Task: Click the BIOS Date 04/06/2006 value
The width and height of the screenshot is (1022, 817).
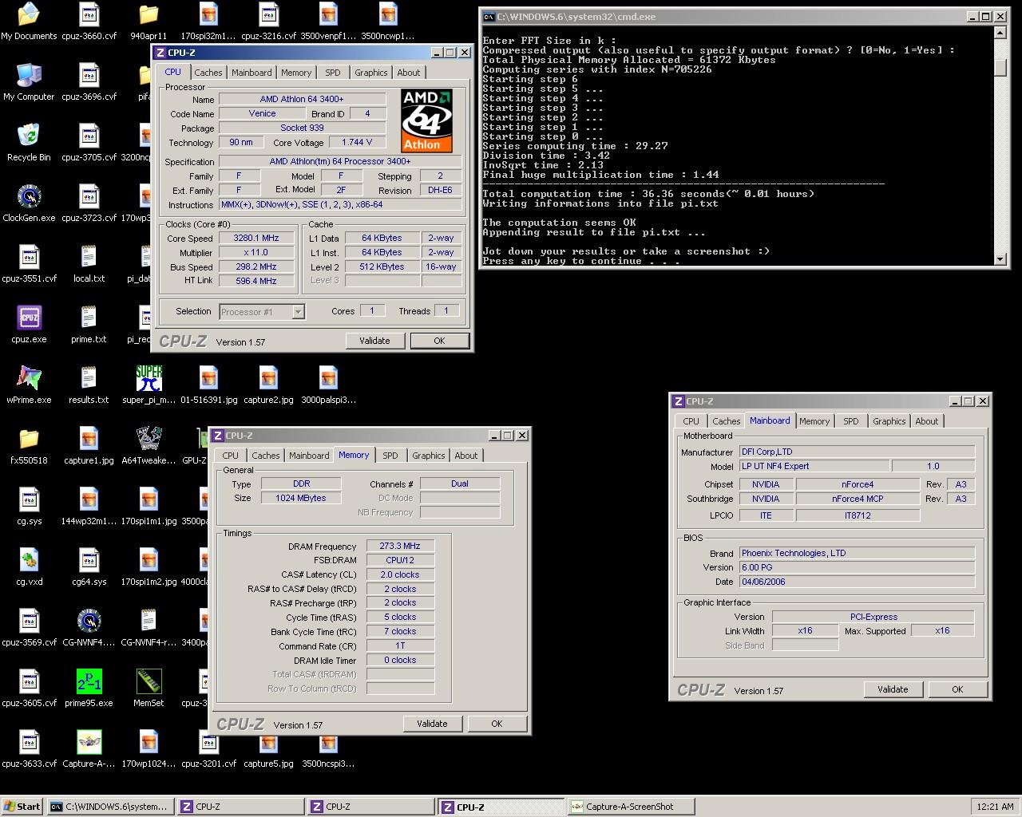Action: 857,582
